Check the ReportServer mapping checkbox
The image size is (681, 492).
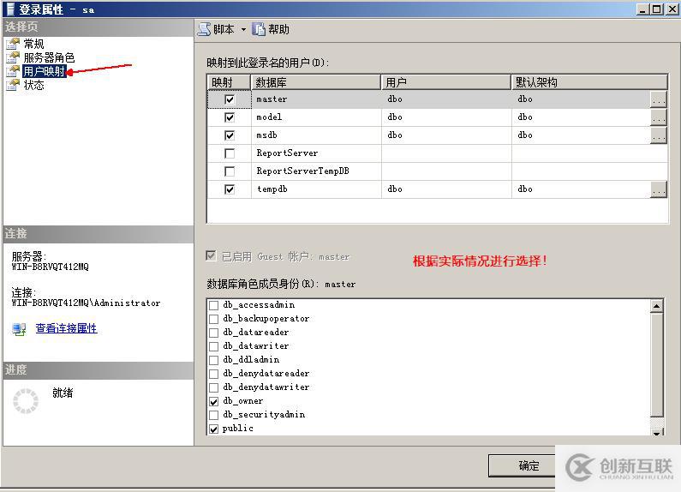coord(230,153)
